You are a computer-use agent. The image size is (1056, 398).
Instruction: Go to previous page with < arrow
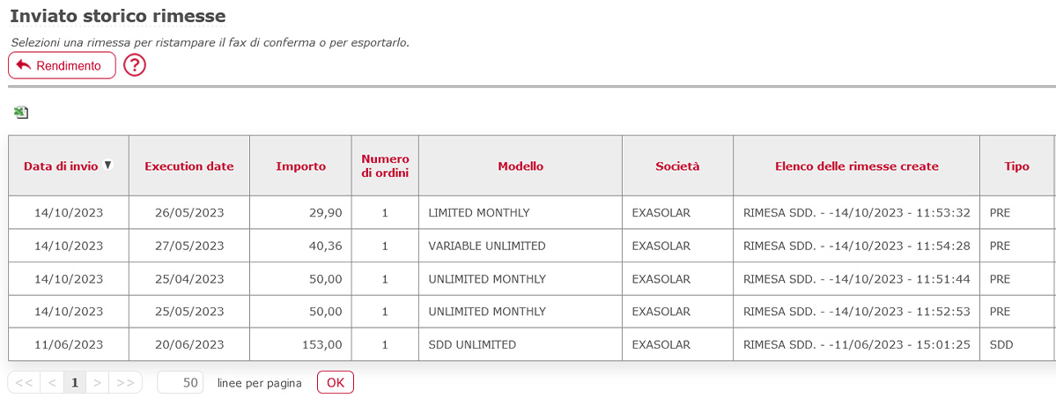click(x=52, y=382)
